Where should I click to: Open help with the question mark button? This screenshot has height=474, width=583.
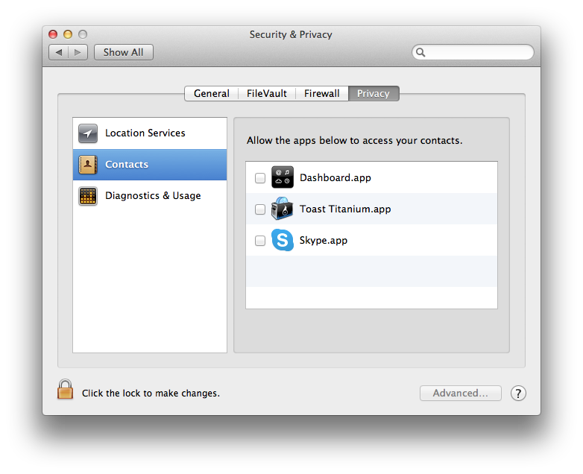518,394
